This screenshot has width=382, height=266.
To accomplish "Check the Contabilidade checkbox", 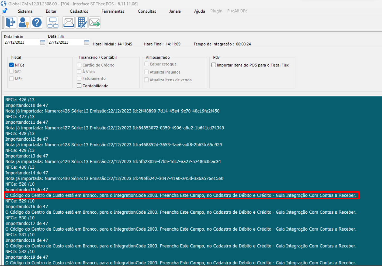I will click(79, 86).
